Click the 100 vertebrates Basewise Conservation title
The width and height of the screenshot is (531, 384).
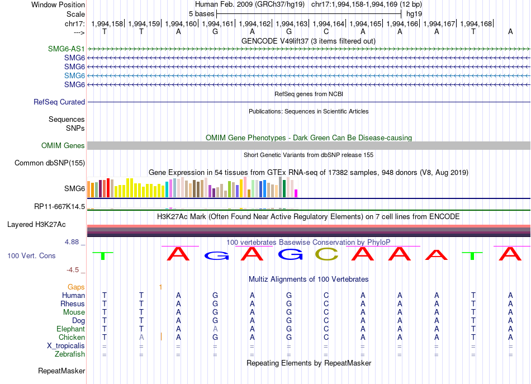pyautogui.click(x=308, y=242)
